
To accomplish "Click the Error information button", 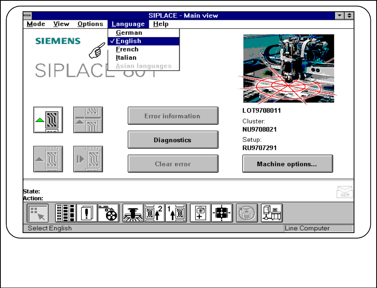I will tap(173, 116).
